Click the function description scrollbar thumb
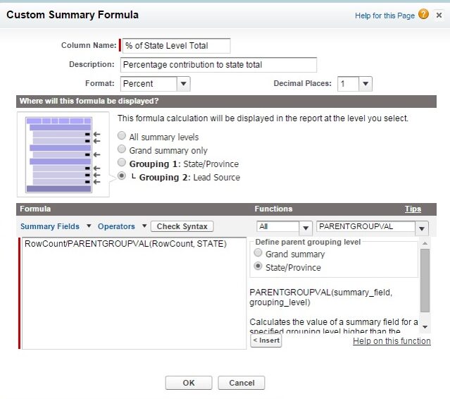This screenshot has width=450, height=399. pos(425,281)
